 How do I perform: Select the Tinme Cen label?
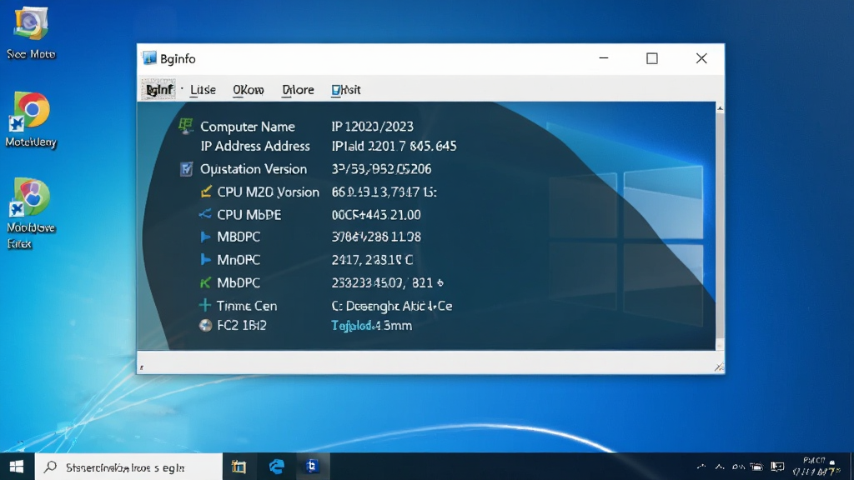coord(247,305)
